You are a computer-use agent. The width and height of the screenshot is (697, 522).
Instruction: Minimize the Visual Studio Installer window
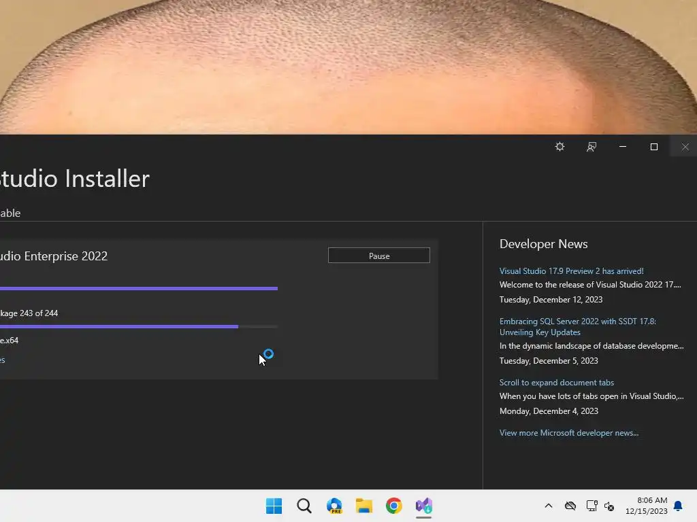[x=623, y=147]
